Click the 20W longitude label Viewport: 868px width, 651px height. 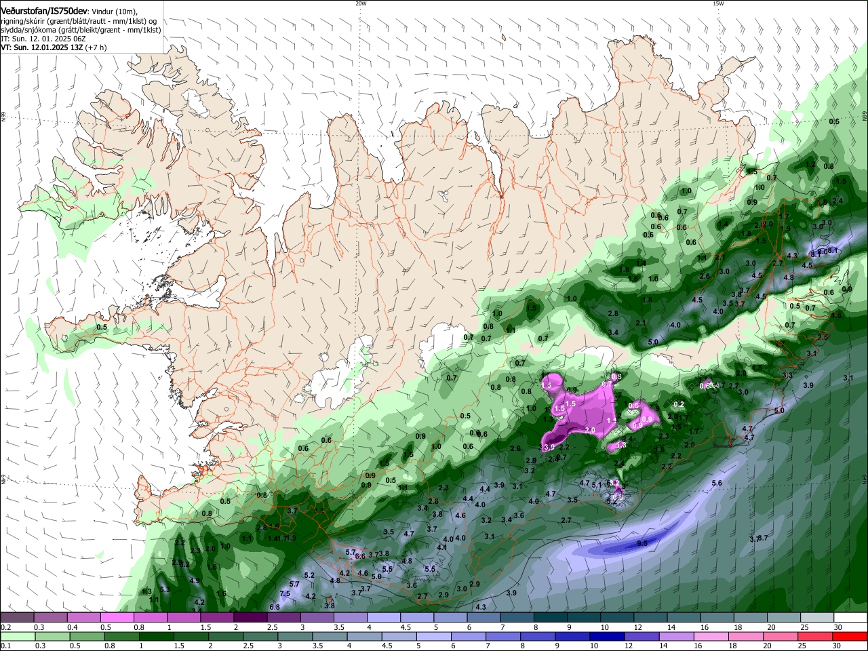(x=361, y=3)
